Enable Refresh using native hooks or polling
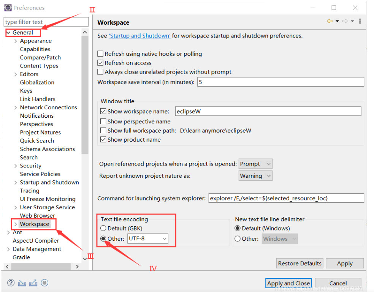This screenshot has width=374, height=292. tap(101, 54)
